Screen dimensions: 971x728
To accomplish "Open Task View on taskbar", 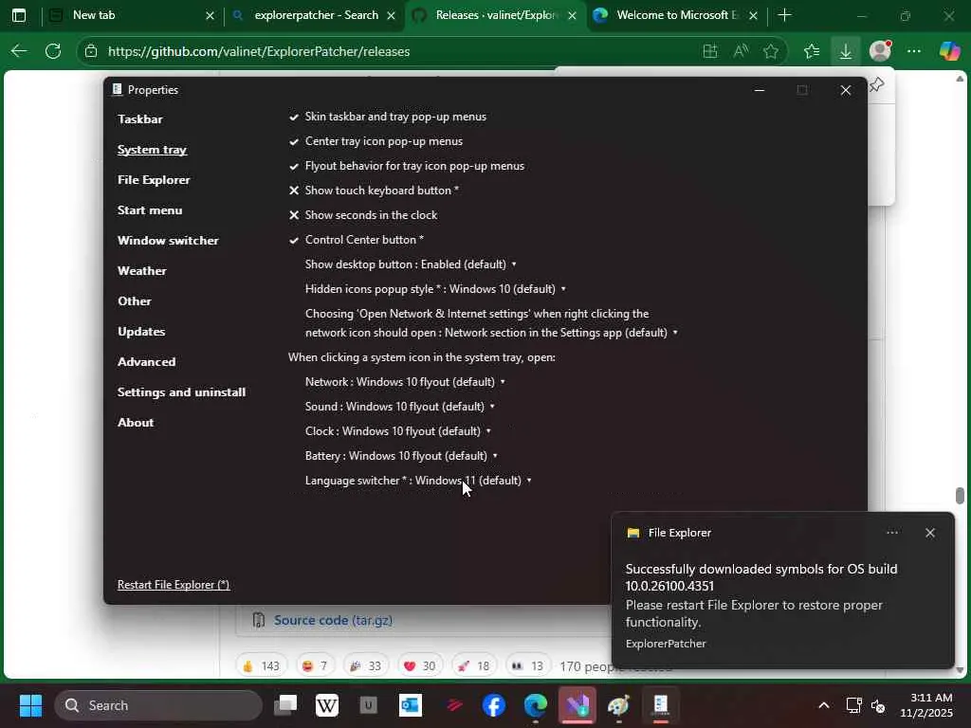I will point(285,705).
